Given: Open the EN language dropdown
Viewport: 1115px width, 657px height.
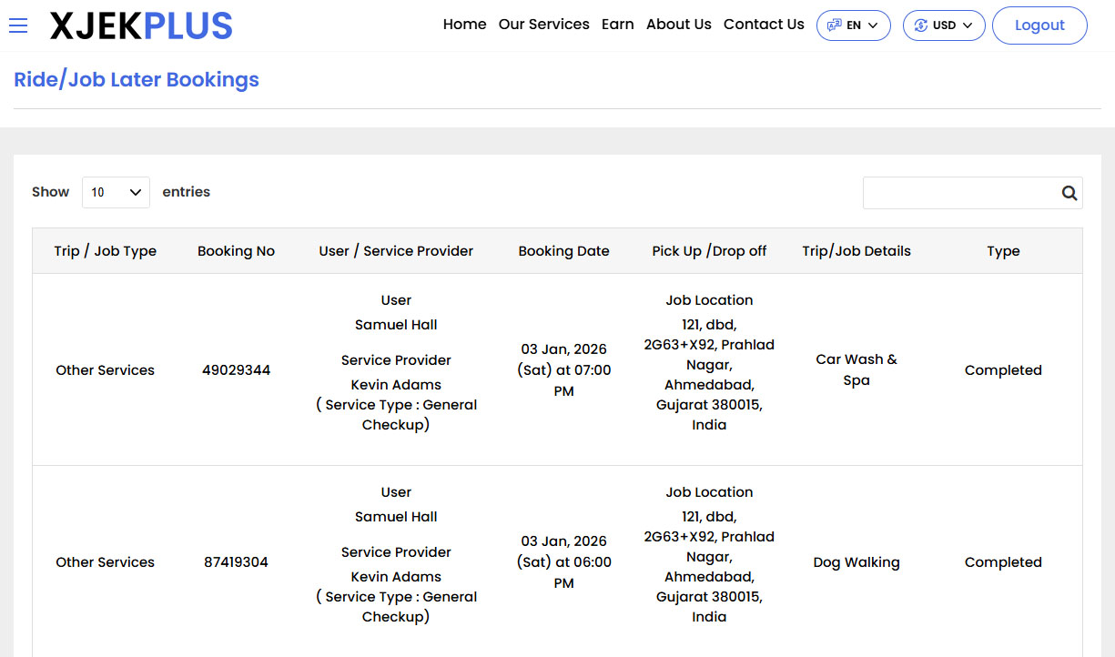Looking at the screenshot, I should [853, 25].
